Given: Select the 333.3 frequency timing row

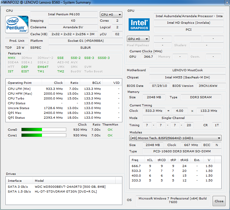Looking at the screenshot, I should coord(175,180).
